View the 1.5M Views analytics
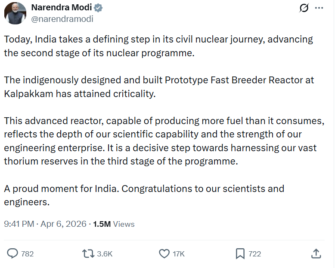This screenshot has width=335, height=268. point(114,224)
